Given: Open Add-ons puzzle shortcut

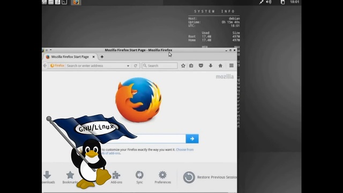Looking at the screenshot, I should pos(116,177).
